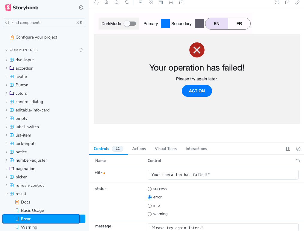
Task: Enable outlines tool icon
Action: pyautogui.click(x=181, y=2)
